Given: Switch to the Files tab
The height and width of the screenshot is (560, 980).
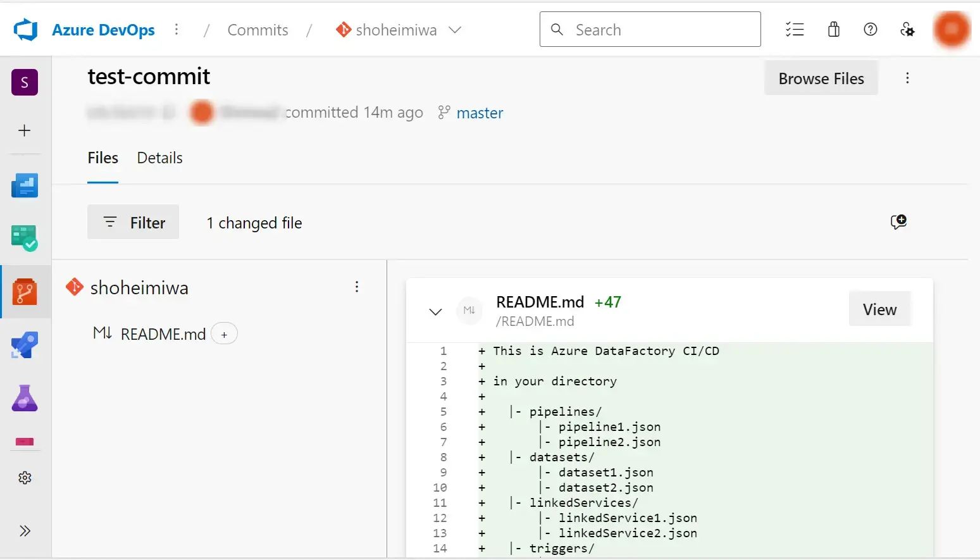Looking at the screenshot, I should coord(102,158).
